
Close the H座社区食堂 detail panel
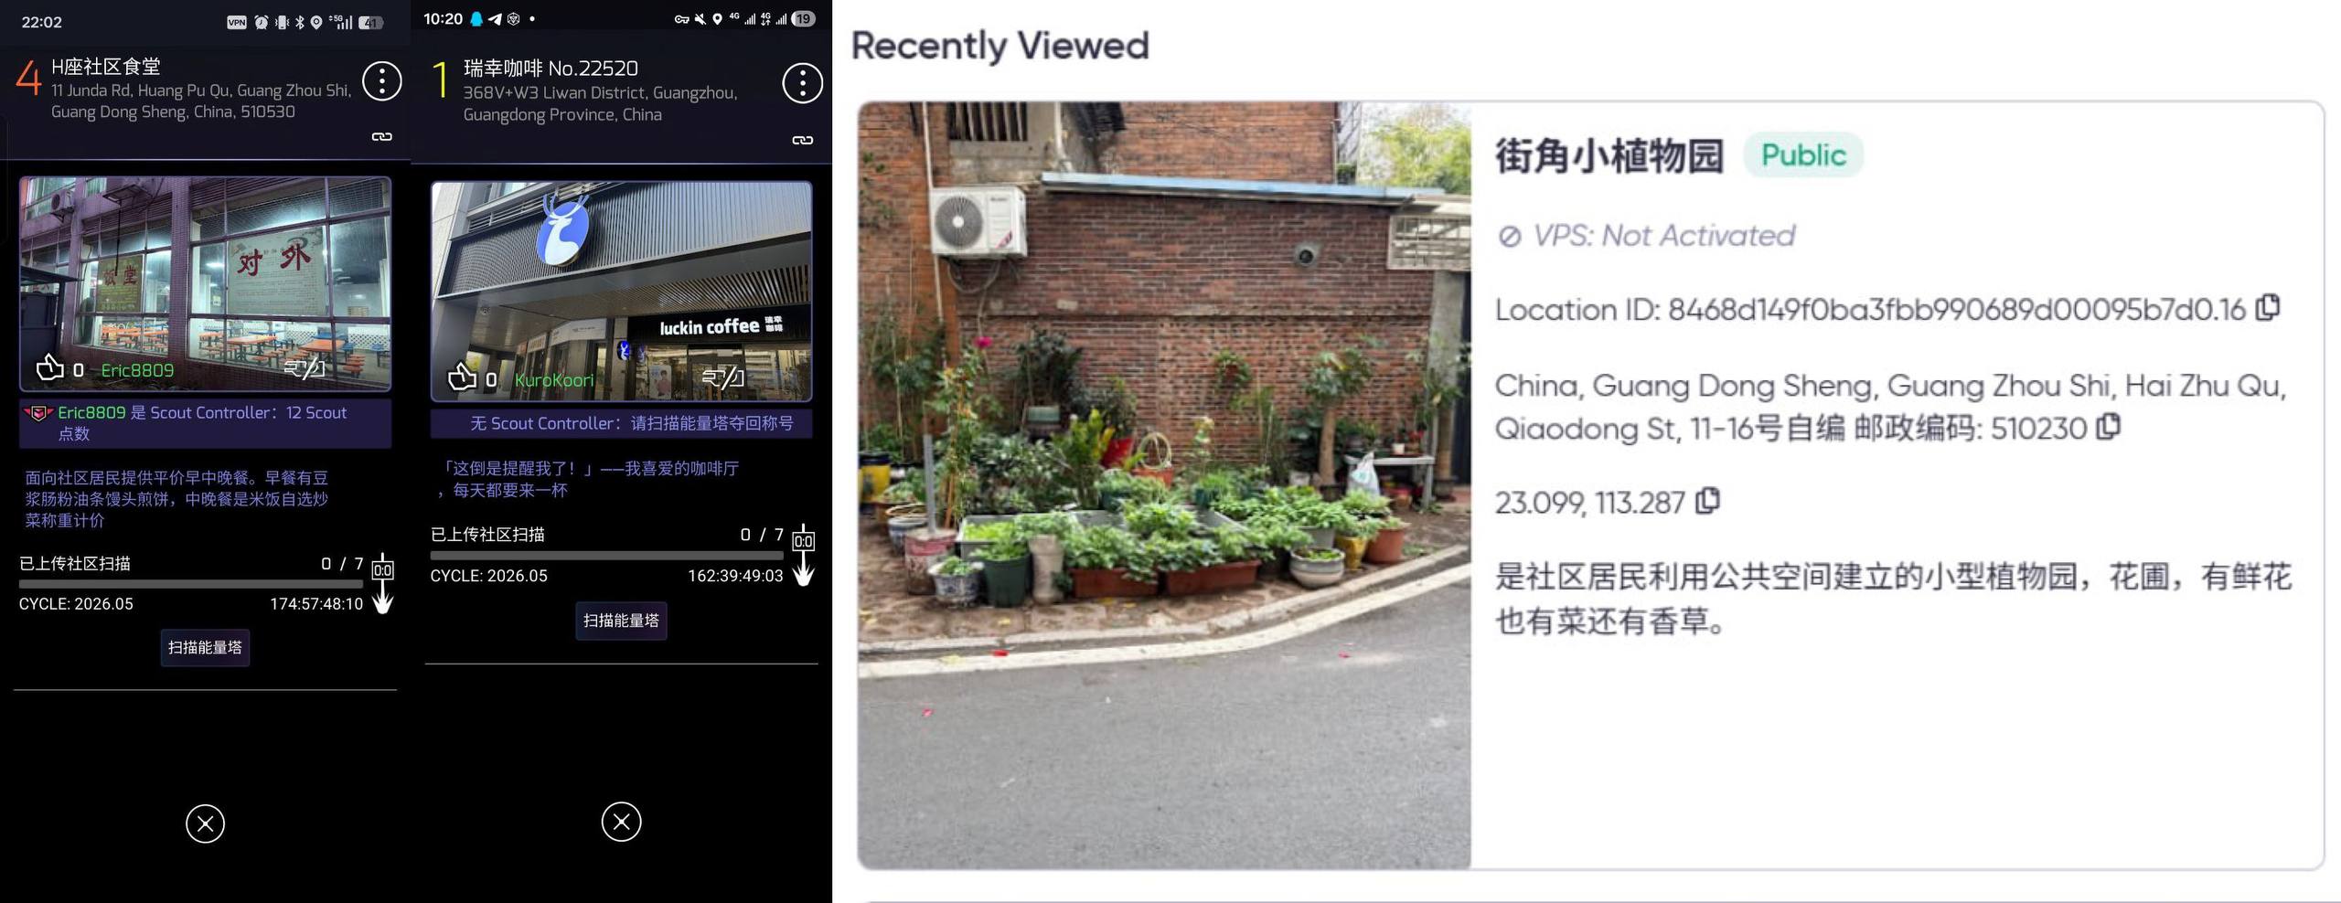[x=205, y=823]
